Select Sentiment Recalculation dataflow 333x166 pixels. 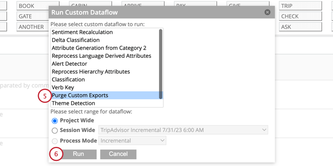(82, 32)
